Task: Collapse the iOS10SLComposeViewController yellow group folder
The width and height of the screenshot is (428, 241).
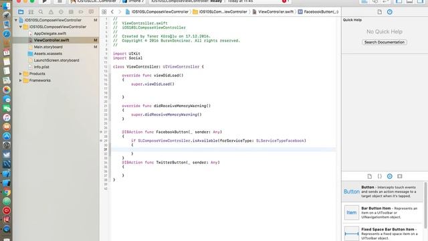Action: pos(21,27)
